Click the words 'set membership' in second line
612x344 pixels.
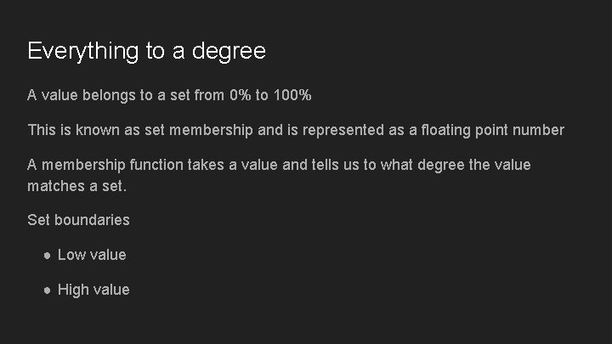[x=199, y=130]
